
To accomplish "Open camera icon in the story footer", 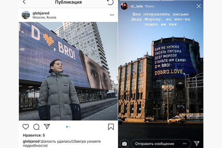I will (124, 144).
